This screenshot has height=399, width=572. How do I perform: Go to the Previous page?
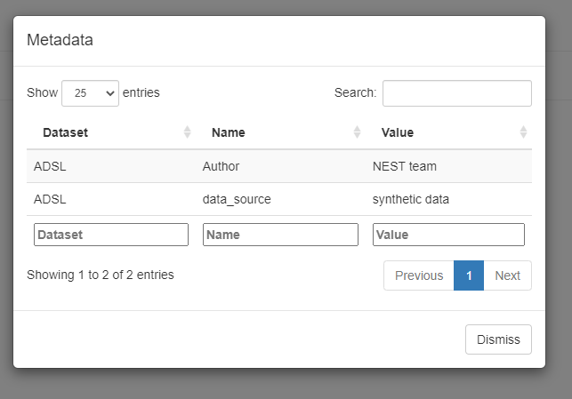pos(418,275)
